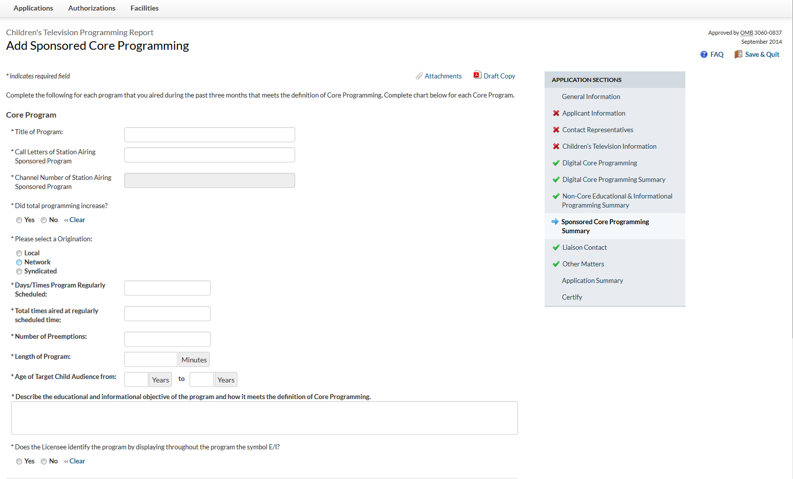Select No for E/I symbol display
The width and height of the screenshot is (793, 479).
tap(44, 461)
